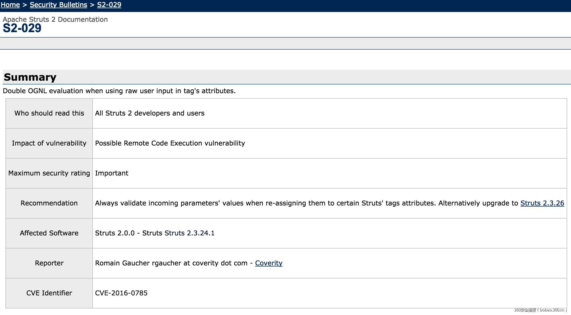Click the Double OGNL evaluation description sentence
Viewport: 571px width, 315px height.
(119, 91)
